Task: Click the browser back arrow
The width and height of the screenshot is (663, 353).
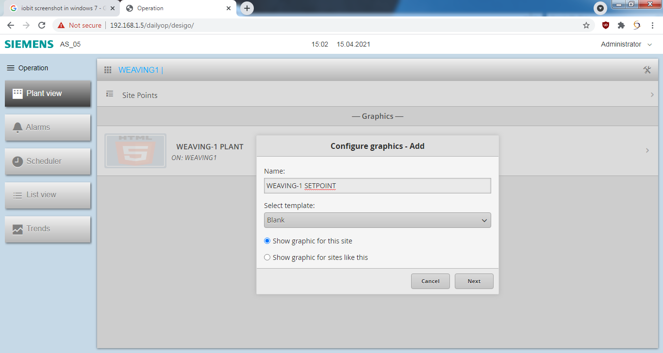Action: (x=11, y=25)
